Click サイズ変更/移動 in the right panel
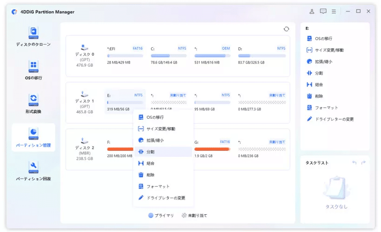 [325, 50]
